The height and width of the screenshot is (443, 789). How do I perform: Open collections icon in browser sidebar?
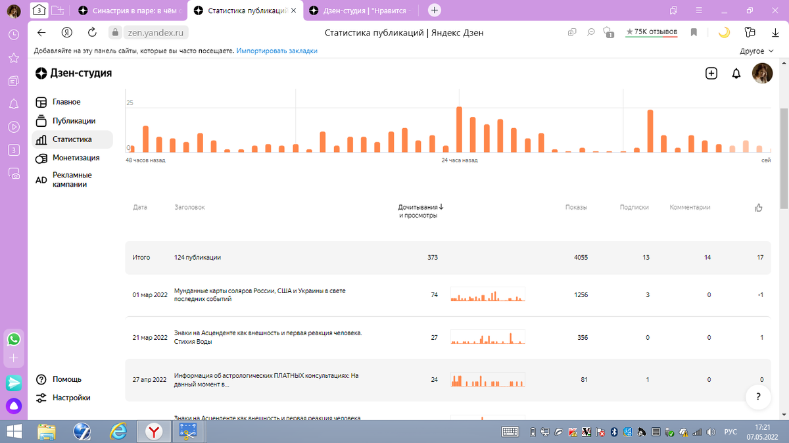click(13, 81)
